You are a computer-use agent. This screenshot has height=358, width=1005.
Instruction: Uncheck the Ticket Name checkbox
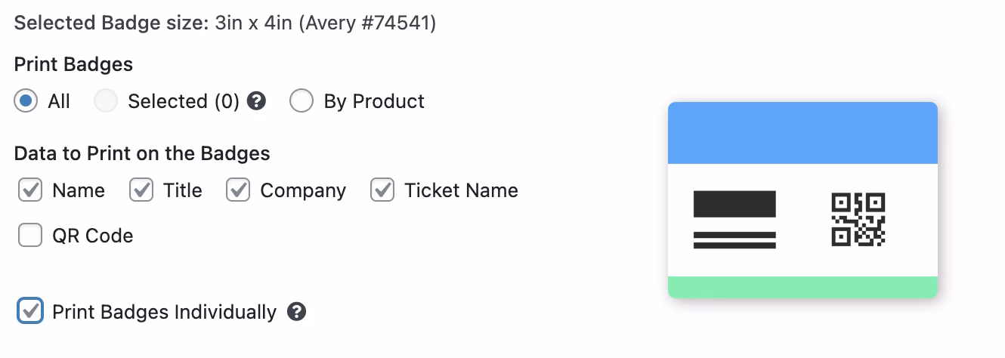[x=382, y=190]
